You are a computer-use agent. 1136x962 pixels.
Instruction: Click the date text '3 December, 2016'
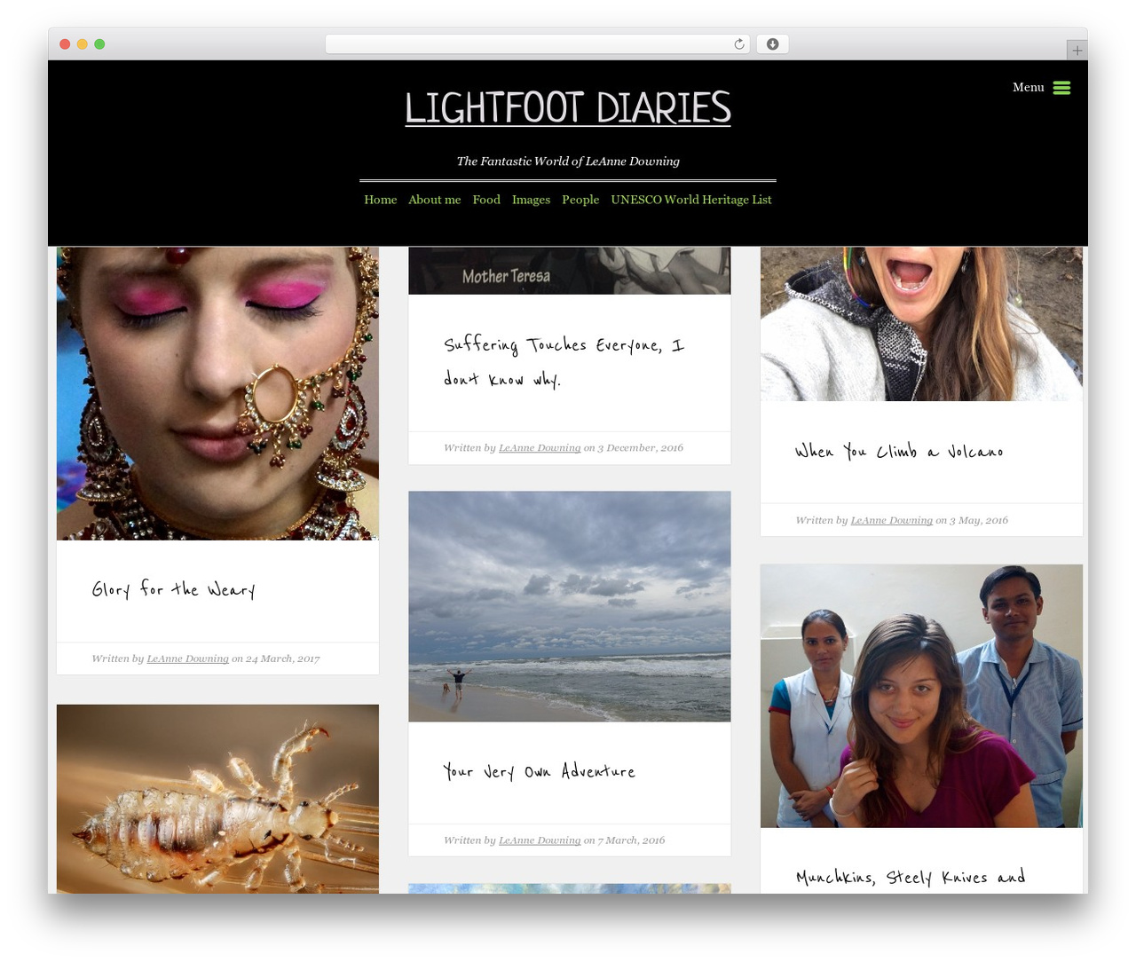click(x=640, y=447)
